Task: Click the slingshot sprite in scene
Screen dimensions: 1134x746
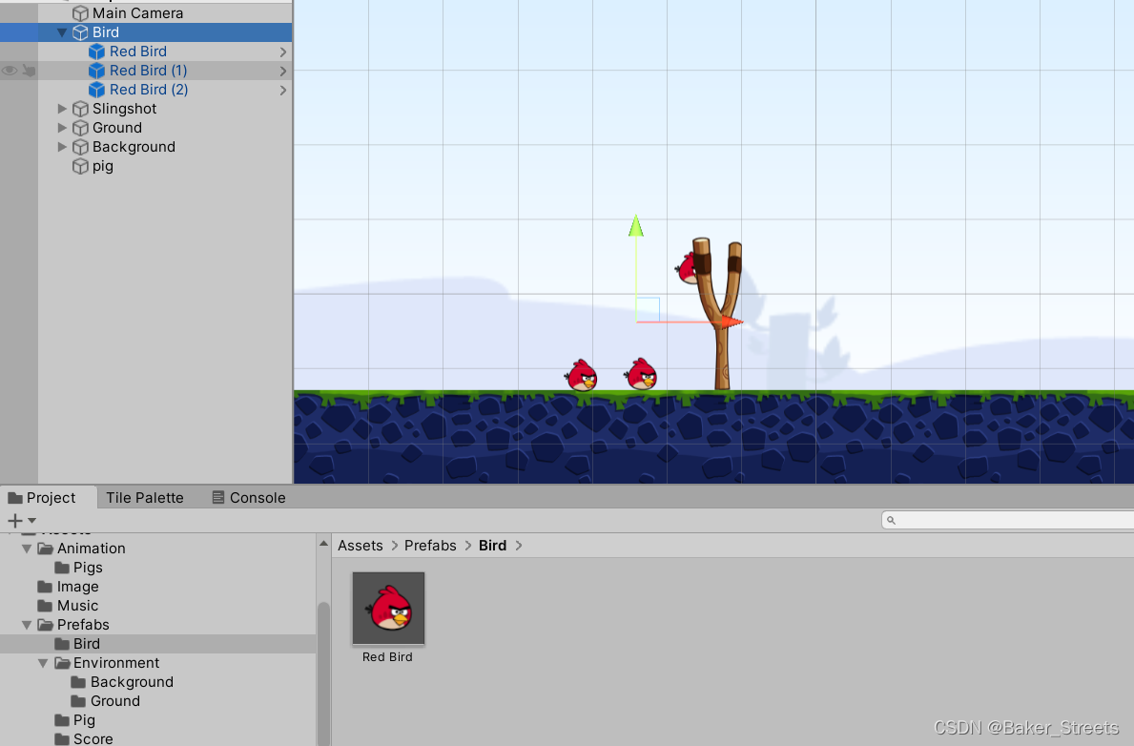Action: coord(717,313)
